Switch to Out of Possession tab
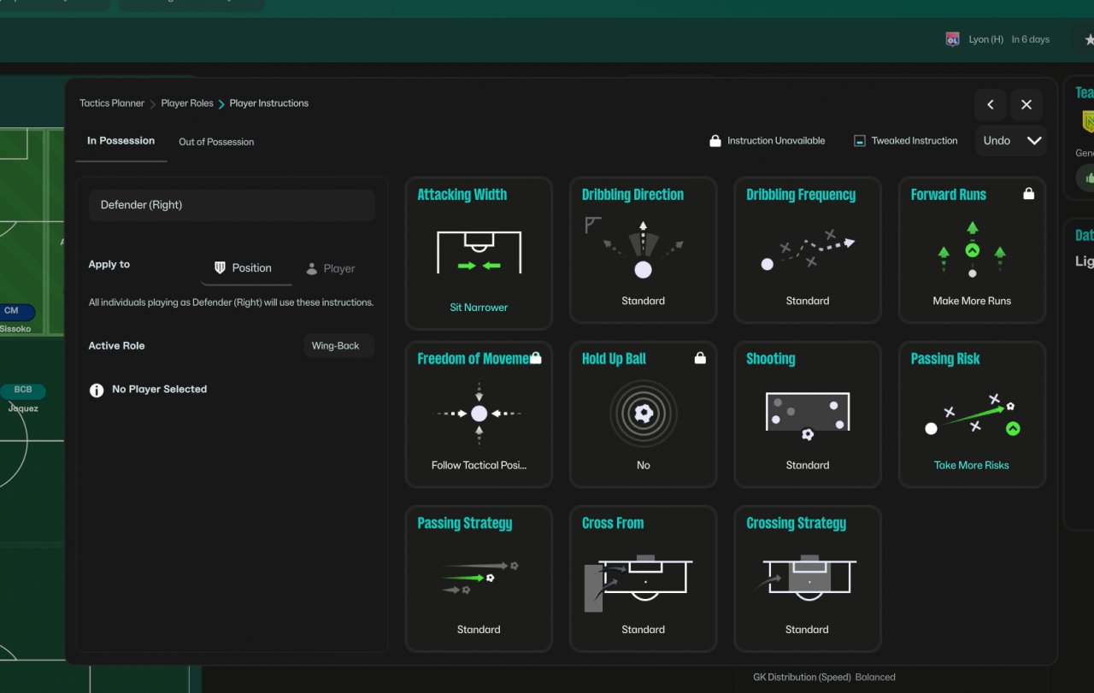 (216, 142)
